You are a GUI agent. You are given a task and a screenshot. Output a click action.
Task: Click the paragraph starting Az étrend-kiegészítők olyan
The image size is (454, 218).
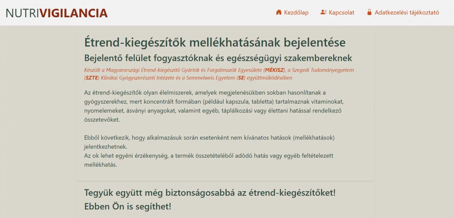click(x=213, y=102)
